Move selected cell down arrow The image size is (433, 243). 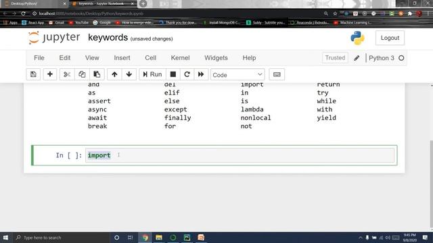tap(129, 74)
